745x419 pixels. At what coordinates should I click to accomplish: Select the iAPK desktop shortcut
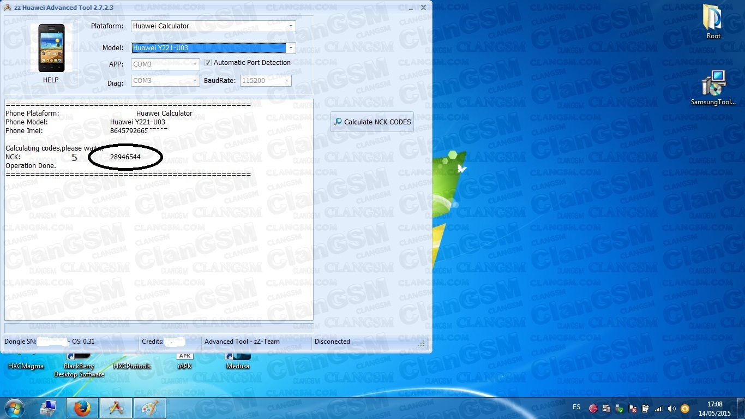(x=185, y=362)
